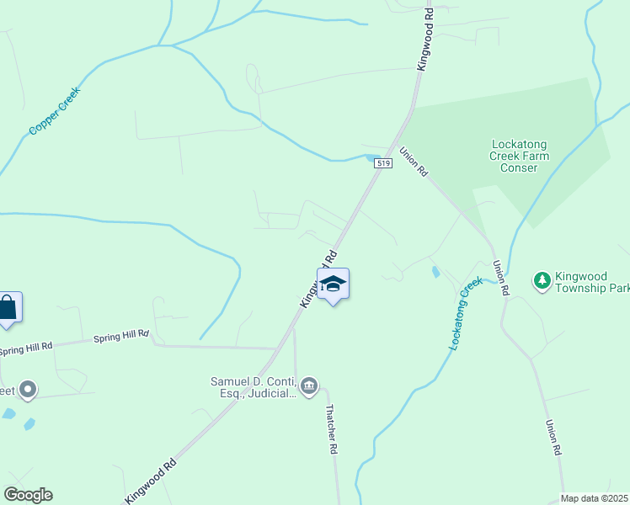Click the 519 route shield
The image size is (630, 505).
click(x=383, y=163)
